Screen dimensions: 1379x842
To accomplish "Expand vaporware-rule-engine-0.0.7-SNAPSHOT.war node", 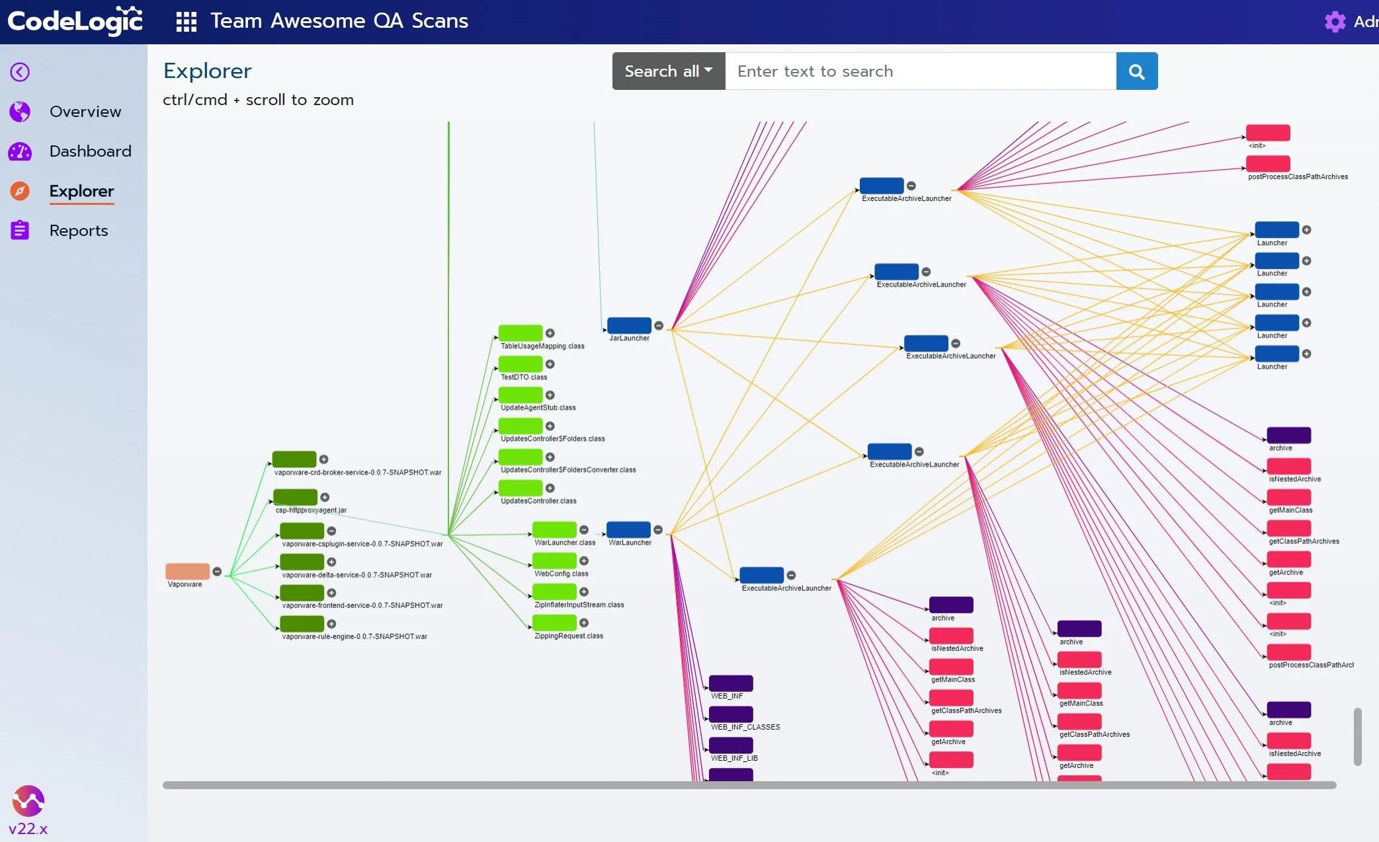I will 331,624.
